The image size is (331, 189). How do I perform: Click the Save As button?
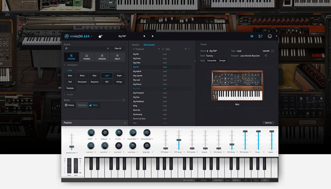point(268,123)
